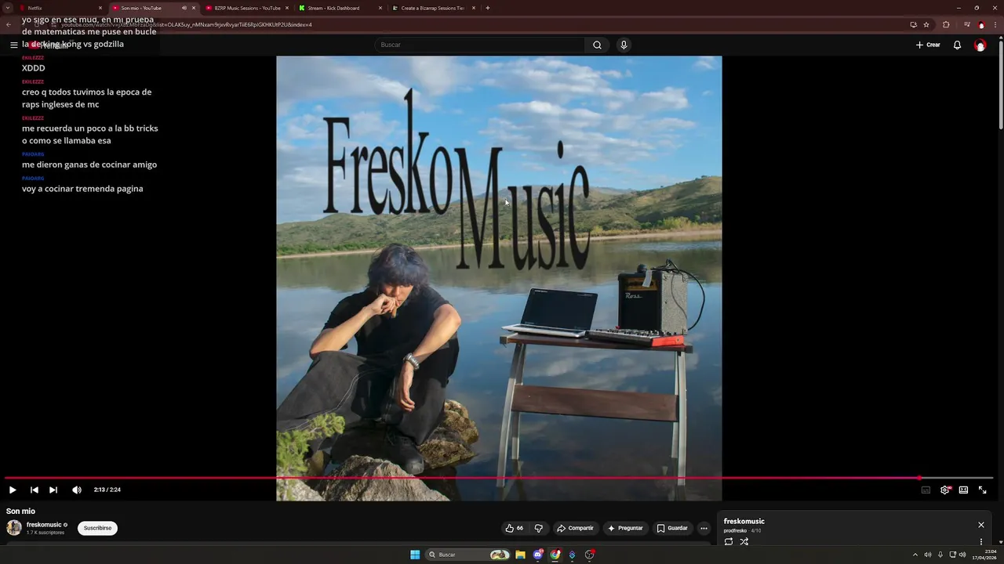
Task: Open YouTube notifications bell
Action: pyautogui.click(x=957, y=45)
